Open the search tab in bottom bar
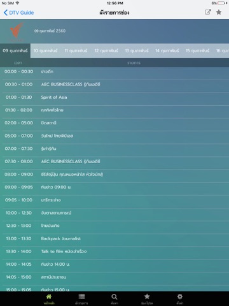 coord(114,299)
